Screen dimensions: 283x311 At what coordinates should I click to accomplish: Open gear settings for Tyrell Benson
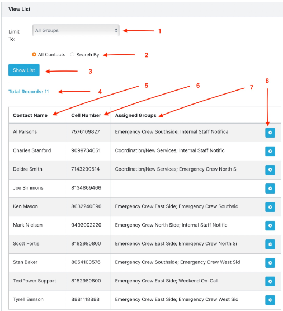pyautogui.click(x=270, y=300)
